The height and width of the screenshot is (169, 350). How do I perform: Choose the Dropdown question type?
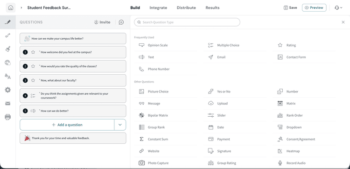tap(304, 127)
